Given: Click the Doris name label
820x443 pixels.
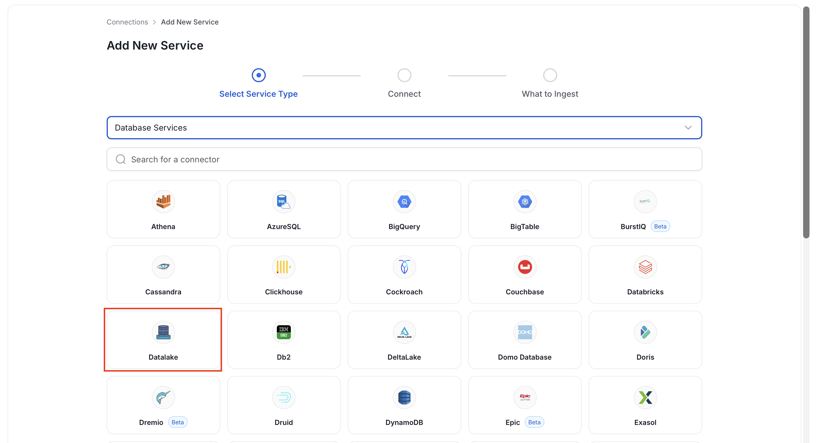Looking at the screenshot, I should click(x=645, y=357).
